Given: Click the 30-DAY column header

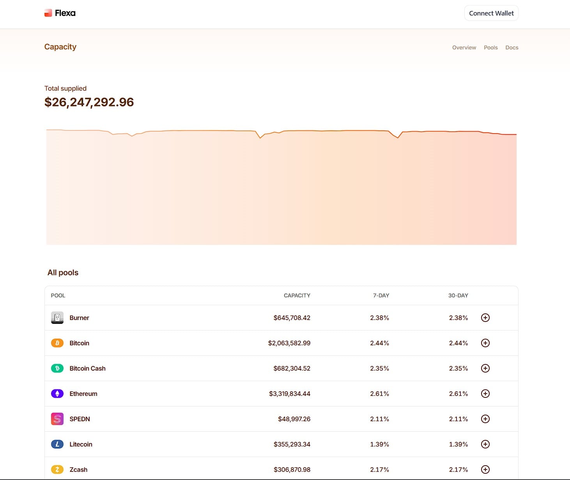Looking at the screenshot, I should click(458, 295).
